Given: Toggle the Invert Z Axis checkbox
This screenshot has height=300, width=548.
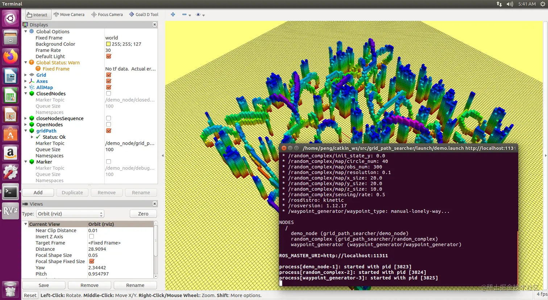Looking at the screenshot, I should pos(91,236).
